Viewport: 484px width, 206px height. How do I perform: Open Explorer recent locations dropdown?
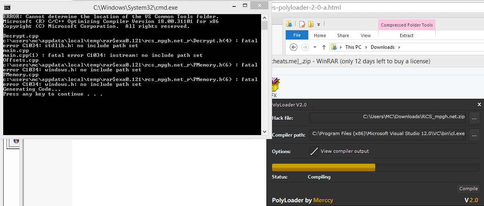pyautogui.click(x=315, y=47)
